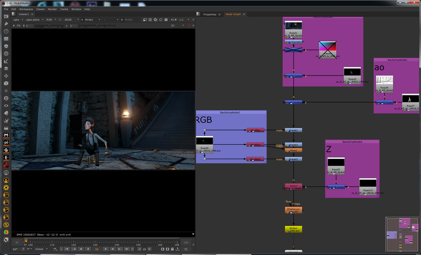Open the 2D view mode dropdown
Viewport: 421px width, 255px height.
click(177, 25)
